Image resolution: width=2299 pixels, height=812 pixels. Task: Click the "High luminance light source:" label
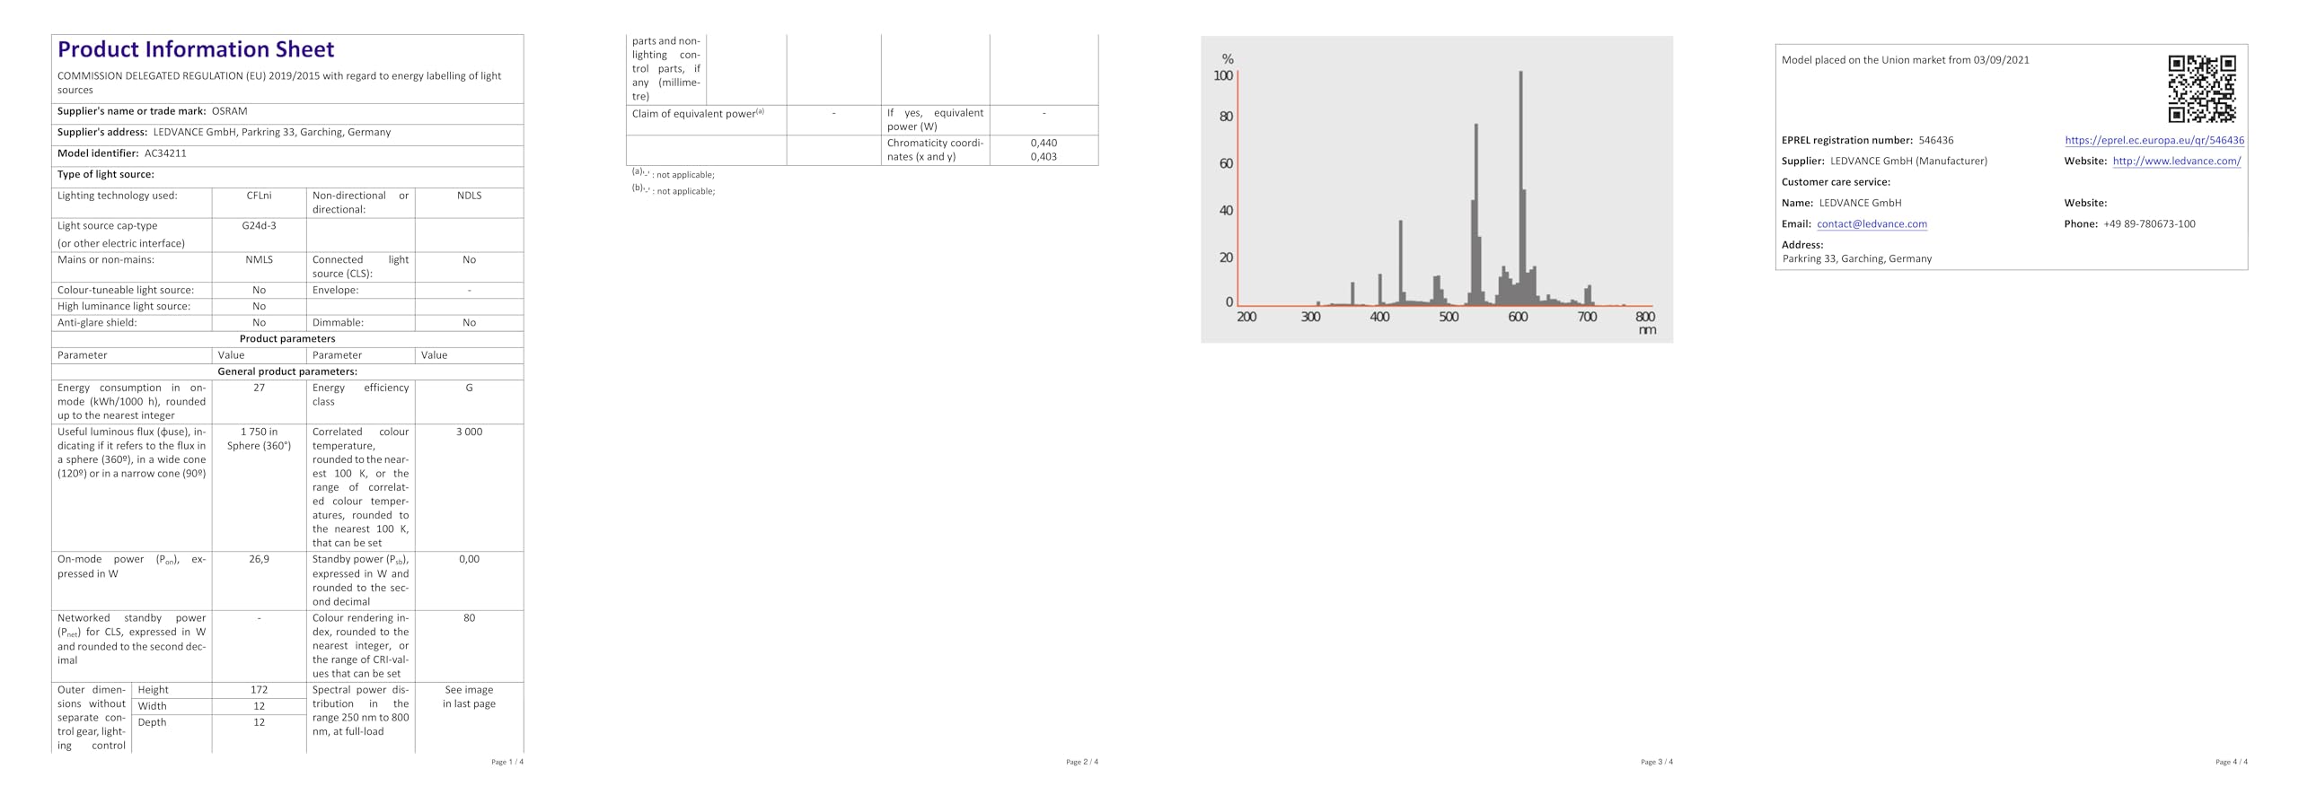tap(124, 307)
